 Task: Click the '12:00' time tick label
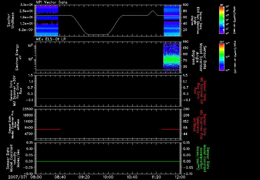point(180,177)
